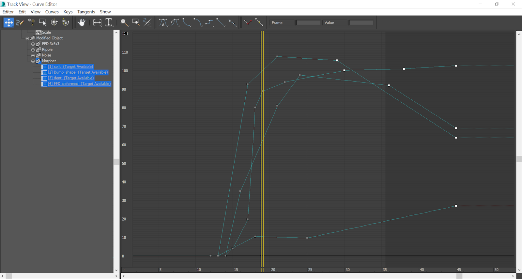The image size is (522, 279).
Task: Click the Frame value input field
Action: pyautogui.click(x=308, y=22)
